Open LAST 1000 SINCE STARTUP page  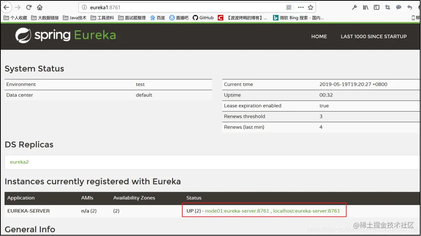coord(374,36)
